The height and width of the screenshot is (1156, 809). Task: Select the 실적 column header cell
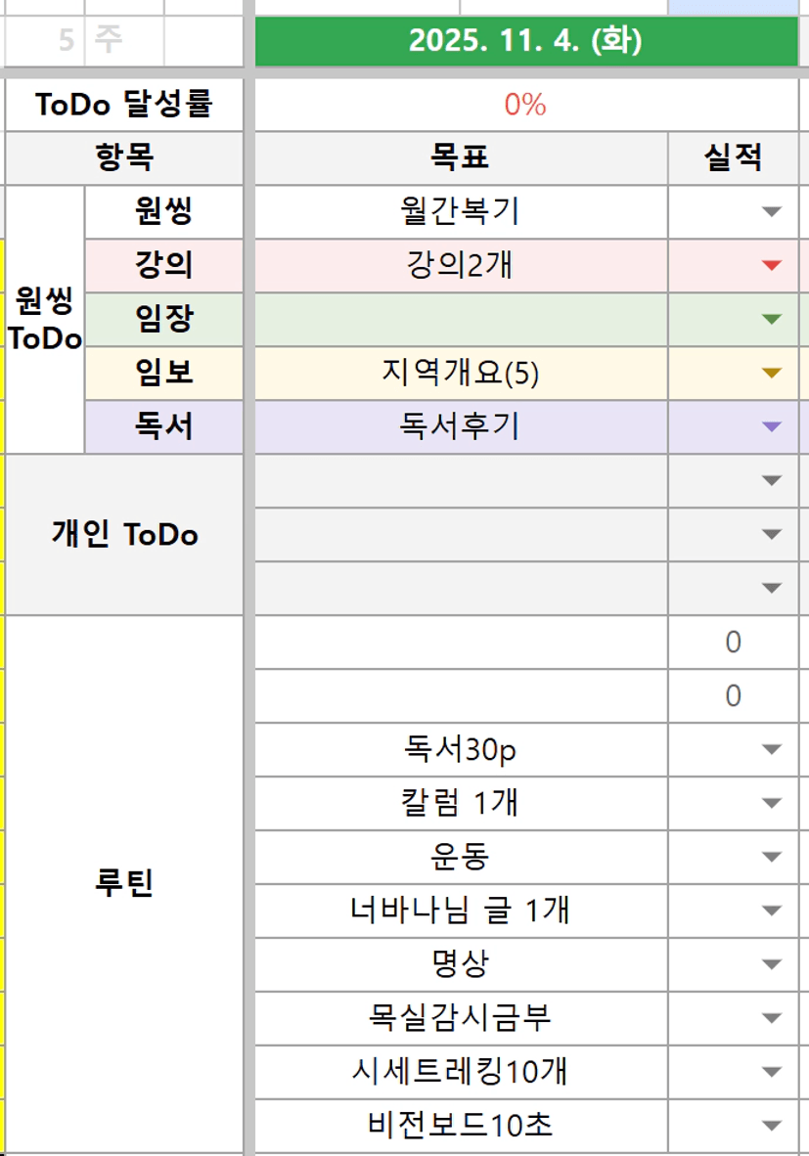[733, 157]
